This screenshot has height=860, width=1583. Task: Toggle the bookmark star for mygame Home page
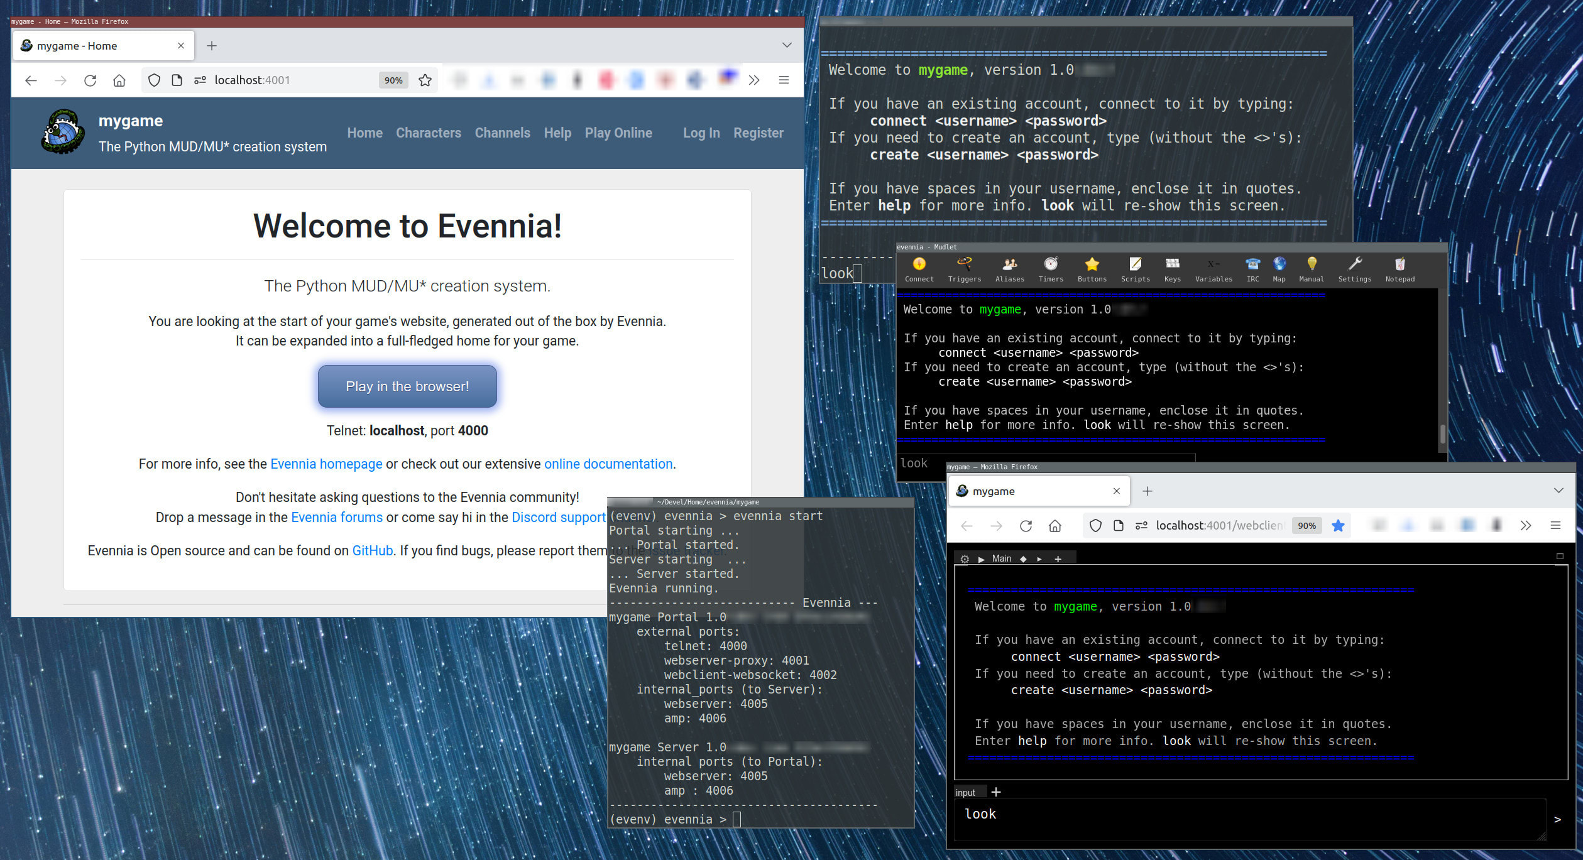[424, 80]
